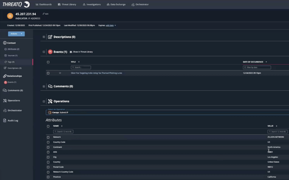Viewport: 289px width, 180px height.
Task: Open the Data Exchange menu
Action: pyautogui.click(x=116, y=4)
